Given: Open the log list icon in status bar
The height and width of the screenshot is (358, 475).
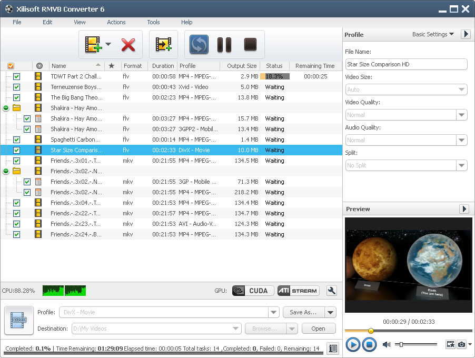Looking at the screenshot, I should (x=333, y=349).
